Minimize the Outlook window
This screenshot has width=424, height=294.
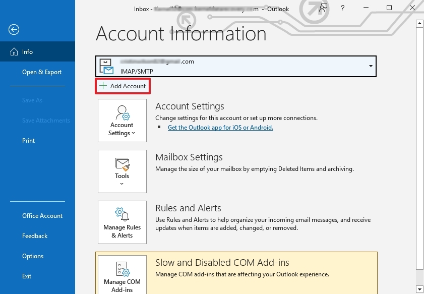click(366, 8)
